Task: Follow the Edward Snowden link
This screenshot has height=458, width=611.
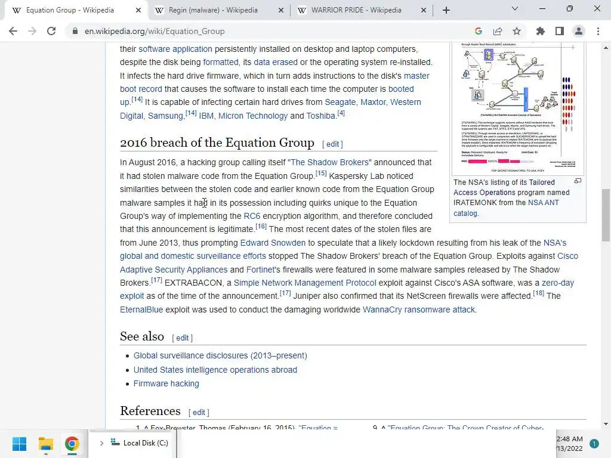Action: [x=273, y=243]
